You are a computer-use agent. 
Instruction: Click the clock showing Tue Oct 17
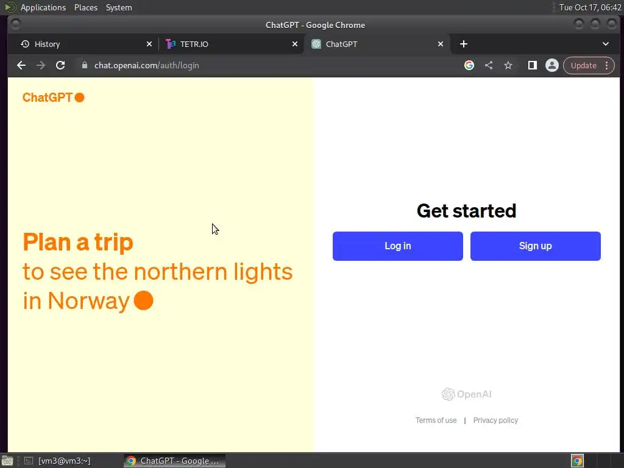(x=590, y=7)
